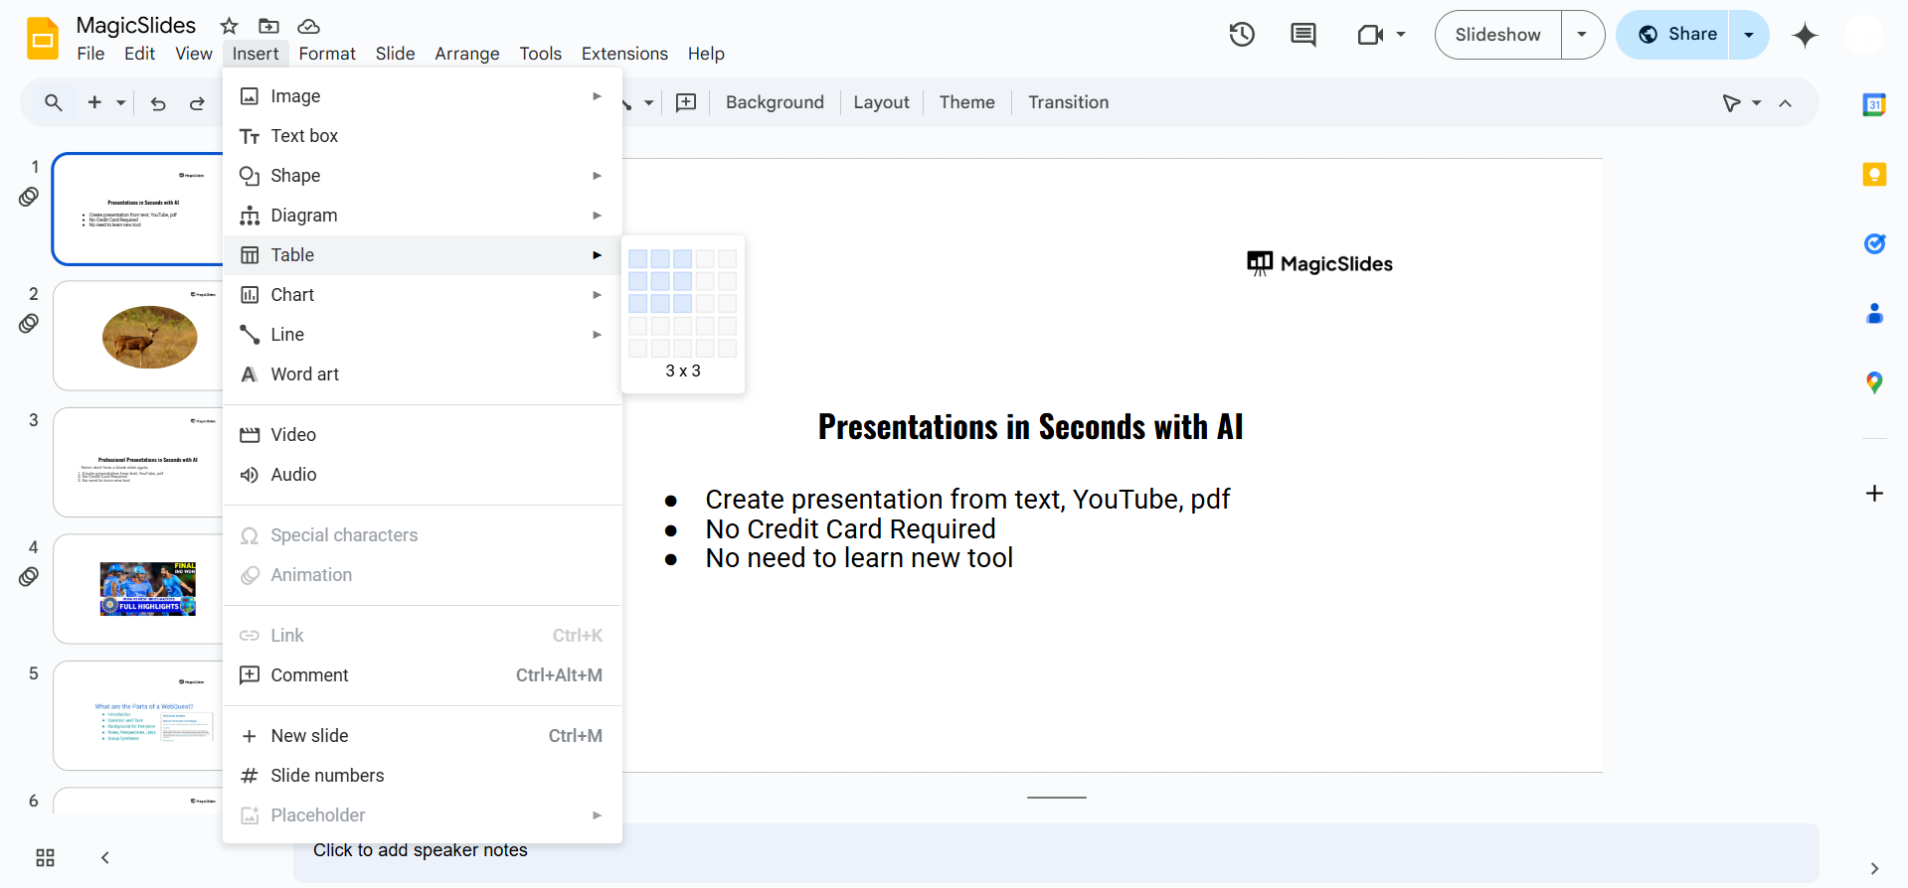Hide the menus with collapse chevron
Screen dimensions: 1908x888
1786,103
